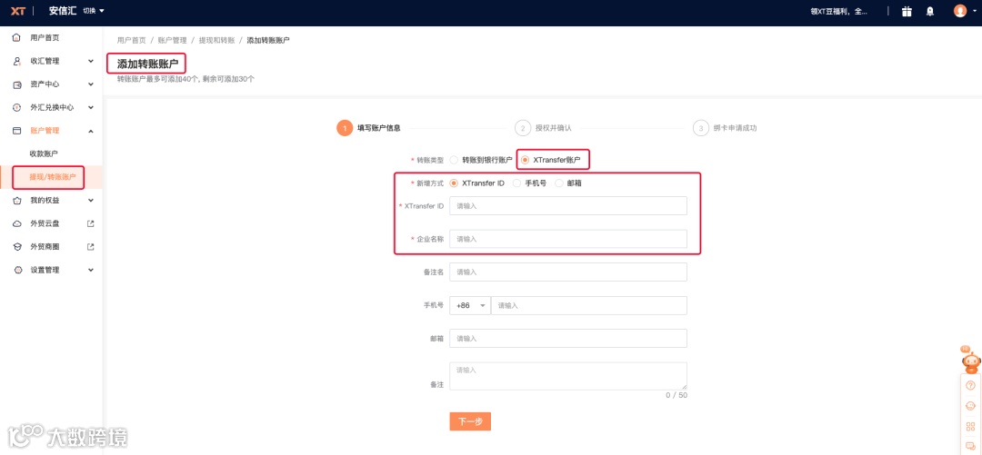Click the four-square grid icon

tap(971, 426)
